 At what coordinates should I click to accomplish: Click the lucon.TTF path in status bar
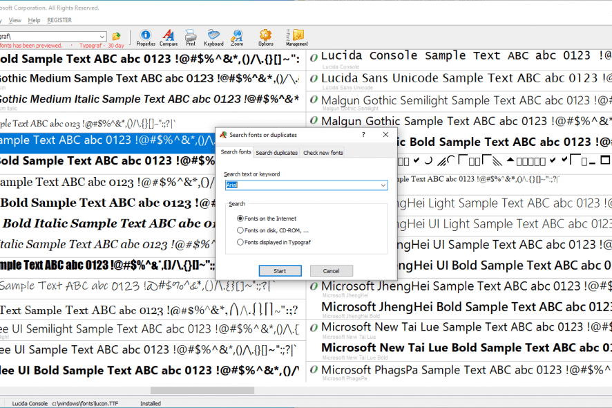tap(85, 403)
